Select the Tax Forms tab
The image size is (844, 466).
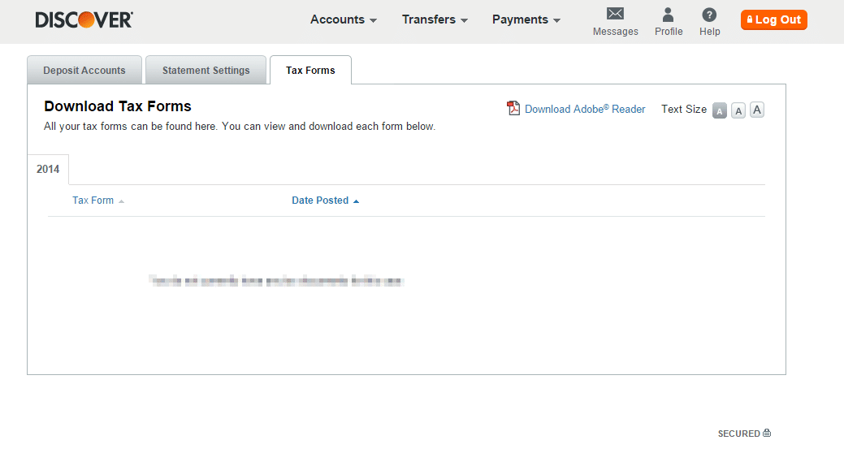pyautogui.click(x=310, y=71)
